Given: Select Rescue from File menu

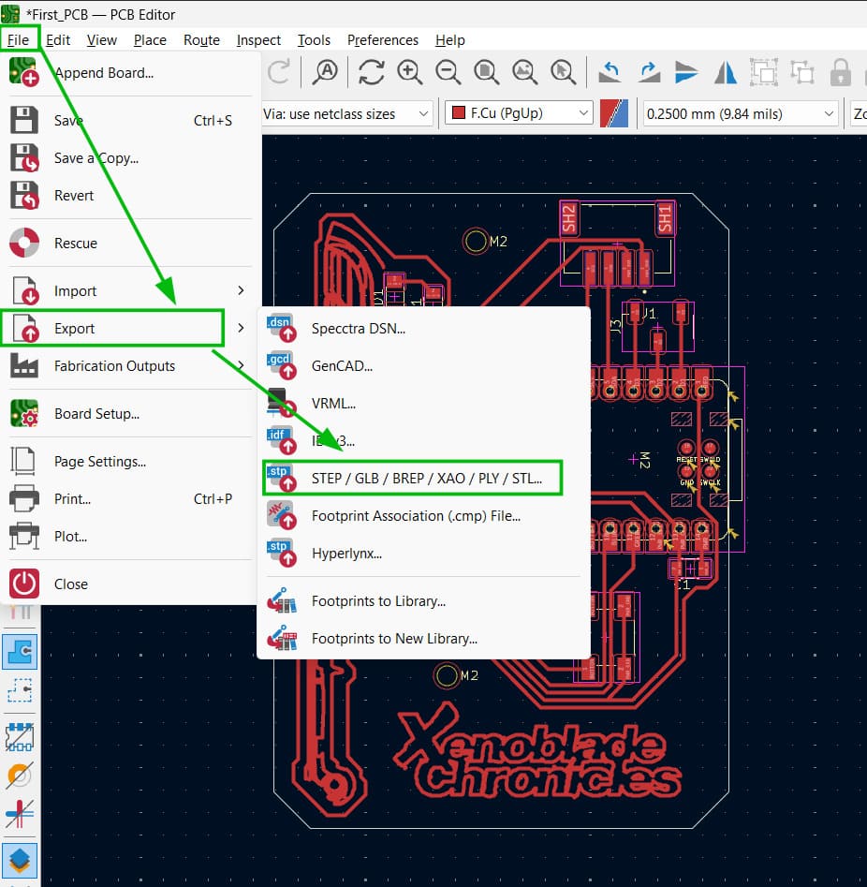Looking at the screenshot, I should [x=130, y=243].
